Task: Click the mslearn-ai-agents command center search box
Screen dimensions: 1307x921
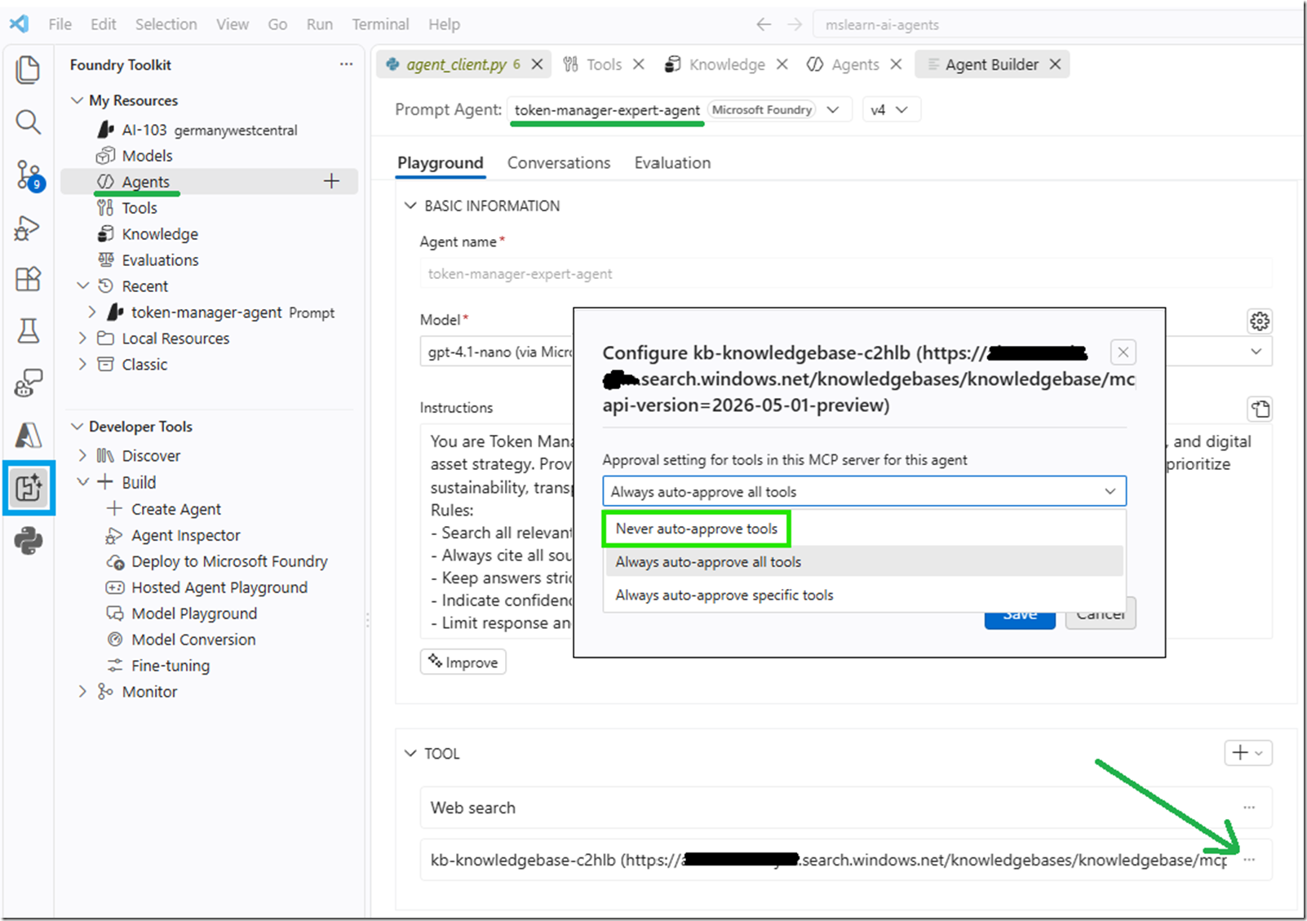Action: [x=1057, y=24]
